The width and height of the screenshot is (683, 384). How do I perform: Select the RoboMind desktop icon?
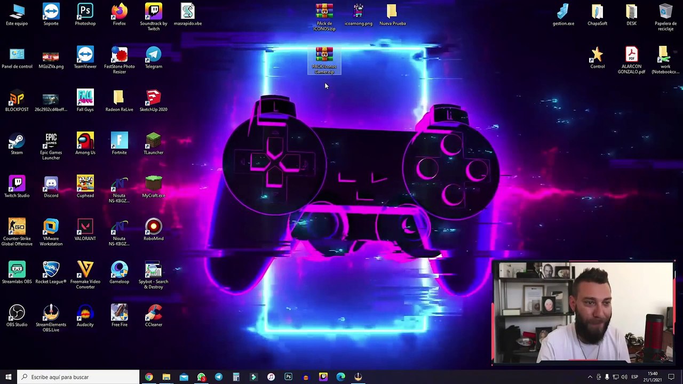[154, 230]
